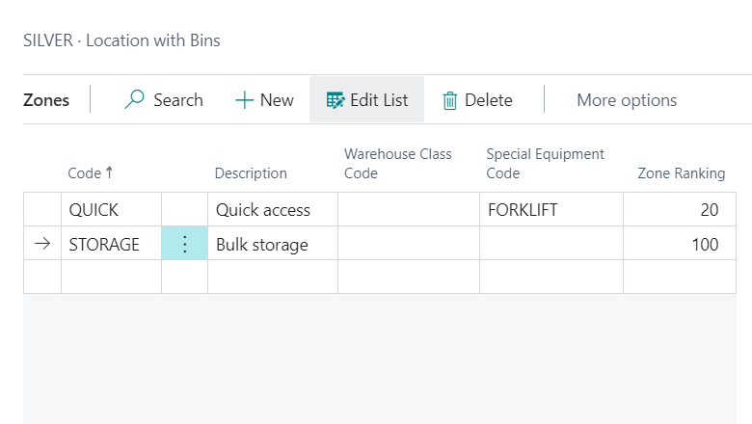Click the Bulk storage description cell
752x424 pixels.
click(262, 245)
